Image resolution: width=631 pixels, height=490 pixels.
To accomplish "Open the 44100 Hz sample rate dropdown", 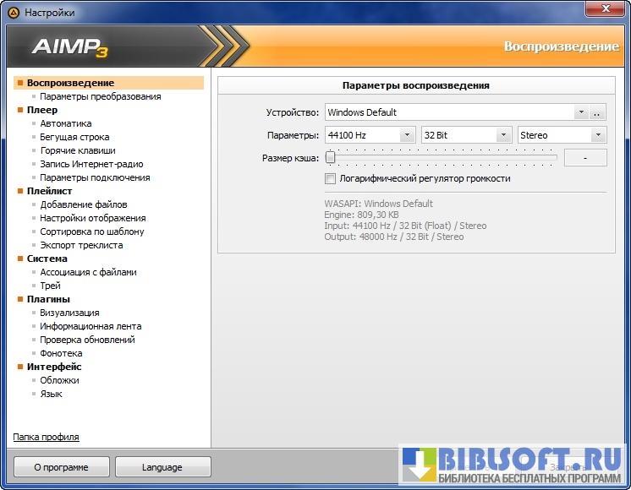I will (x=407, y=135).
